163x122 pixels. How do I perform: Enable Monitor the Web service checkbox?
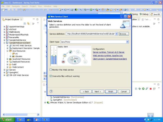51,70
